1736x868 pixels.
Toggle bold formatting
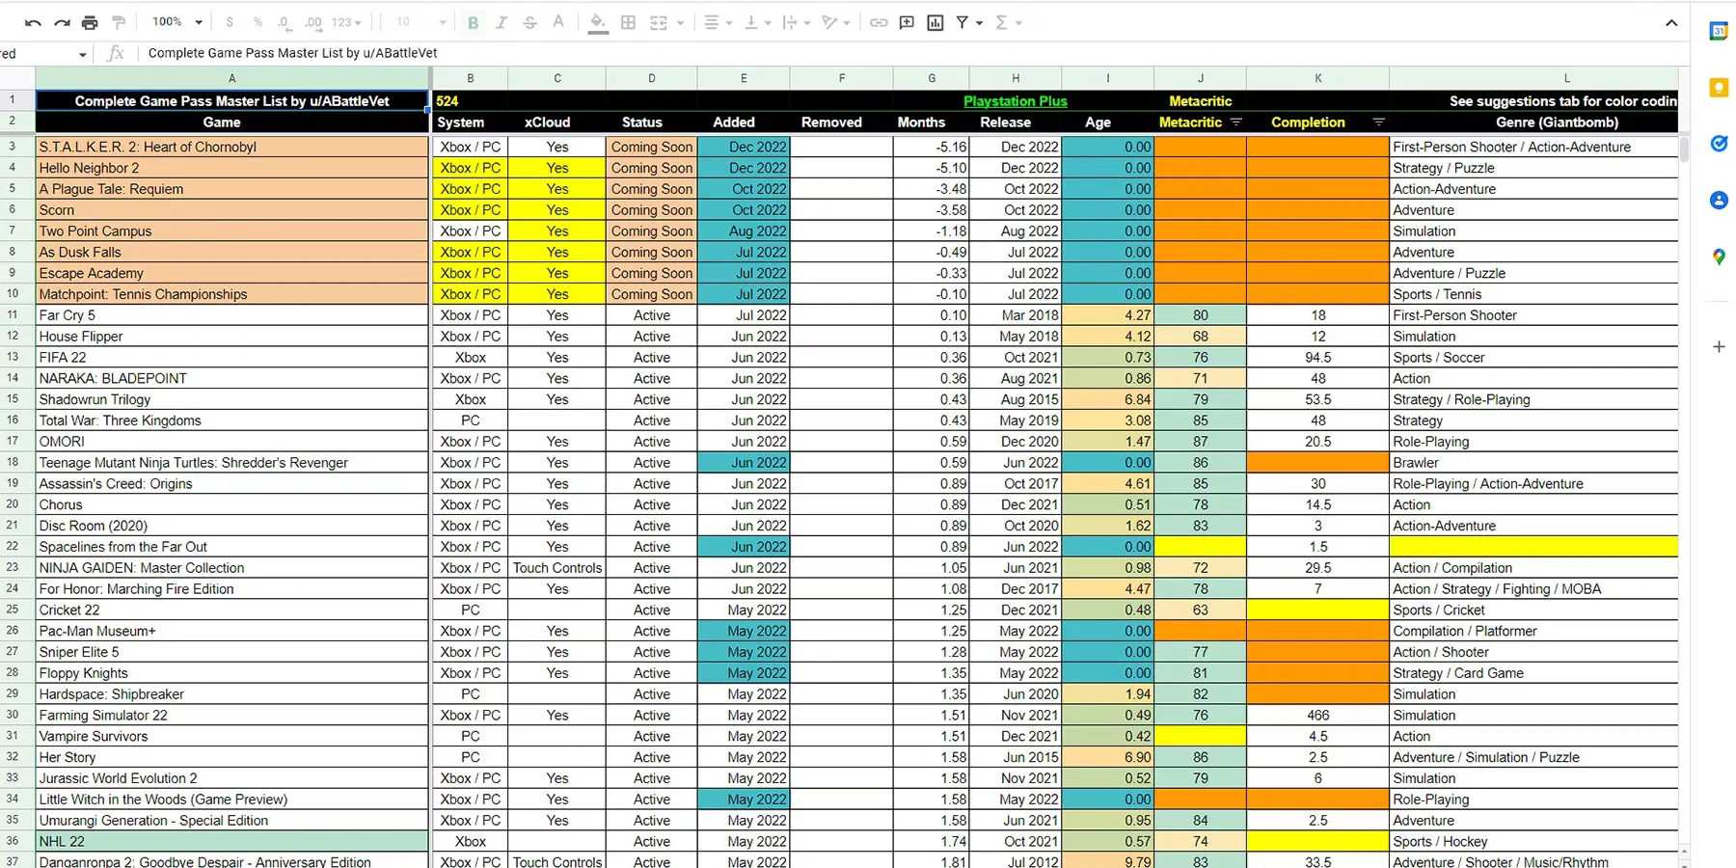473,22
